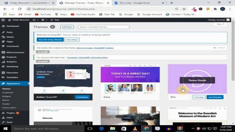The height and width of the screenshot is (132, 235).
Task: Reload the current page
Action: tap(19, 9)
